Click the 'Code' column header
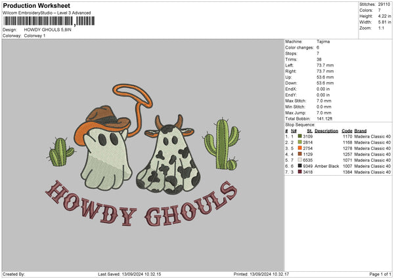Screen dimensions: 394x279 [347, 131]
